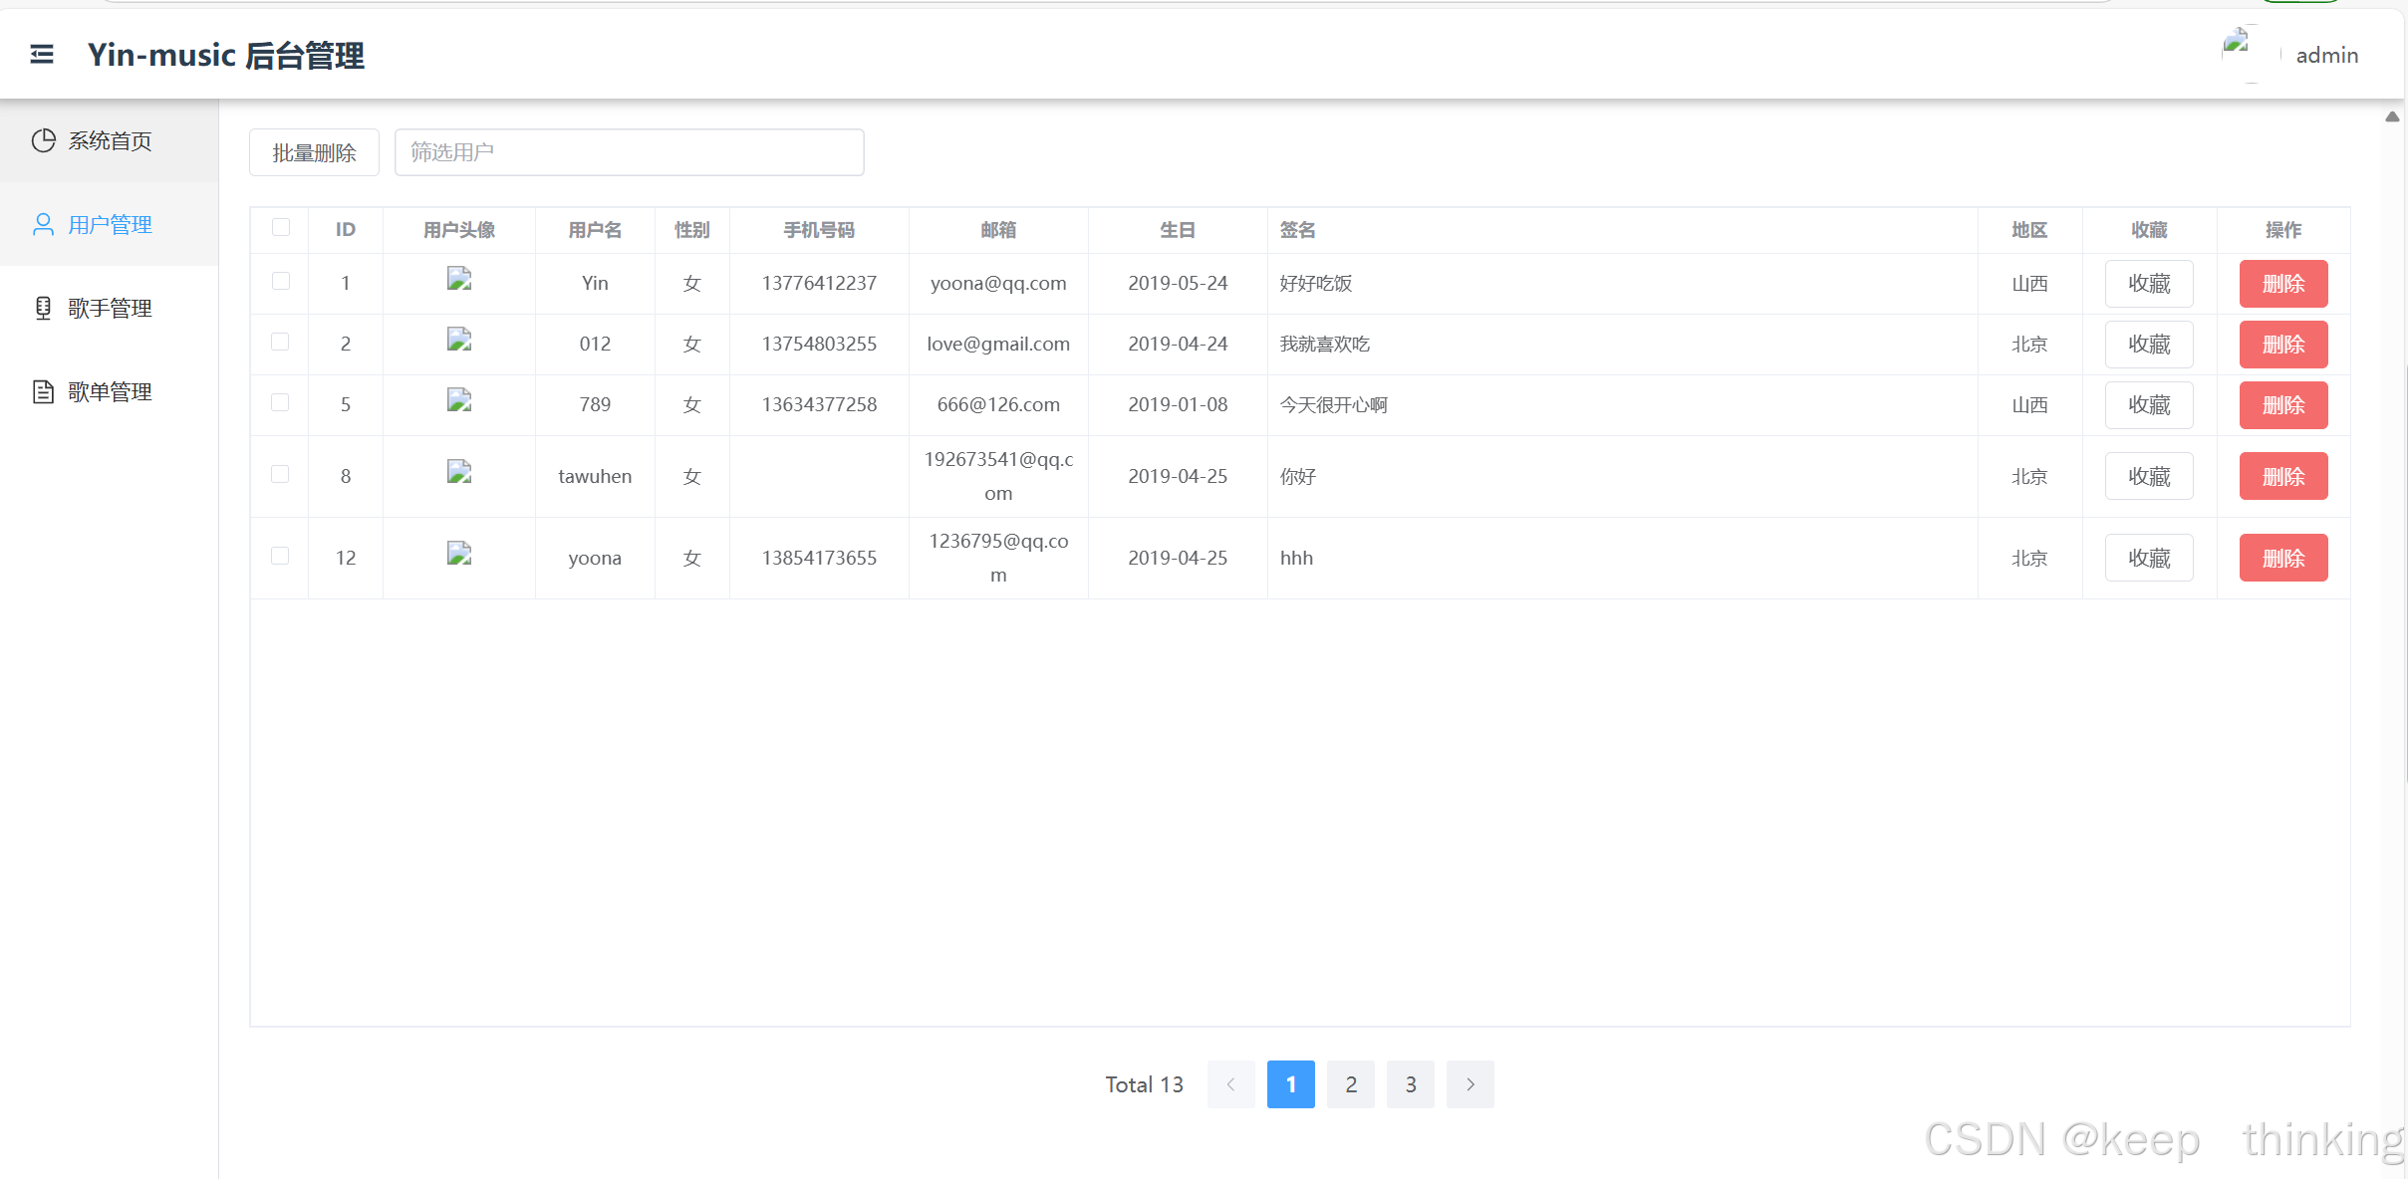2408x1179 pixels.
Task: Focus the 筛选用户 search field
Action: tap(629, 152)
